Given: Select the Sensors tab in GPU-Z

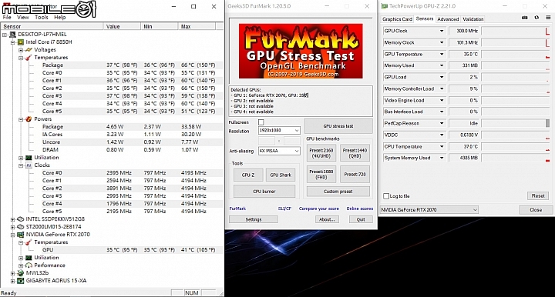Looking at the screenshot, I should coord(425,18).
